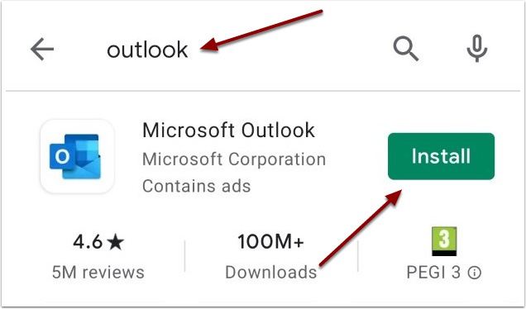Activate the microphone voice search icon

tap(476, 49)
